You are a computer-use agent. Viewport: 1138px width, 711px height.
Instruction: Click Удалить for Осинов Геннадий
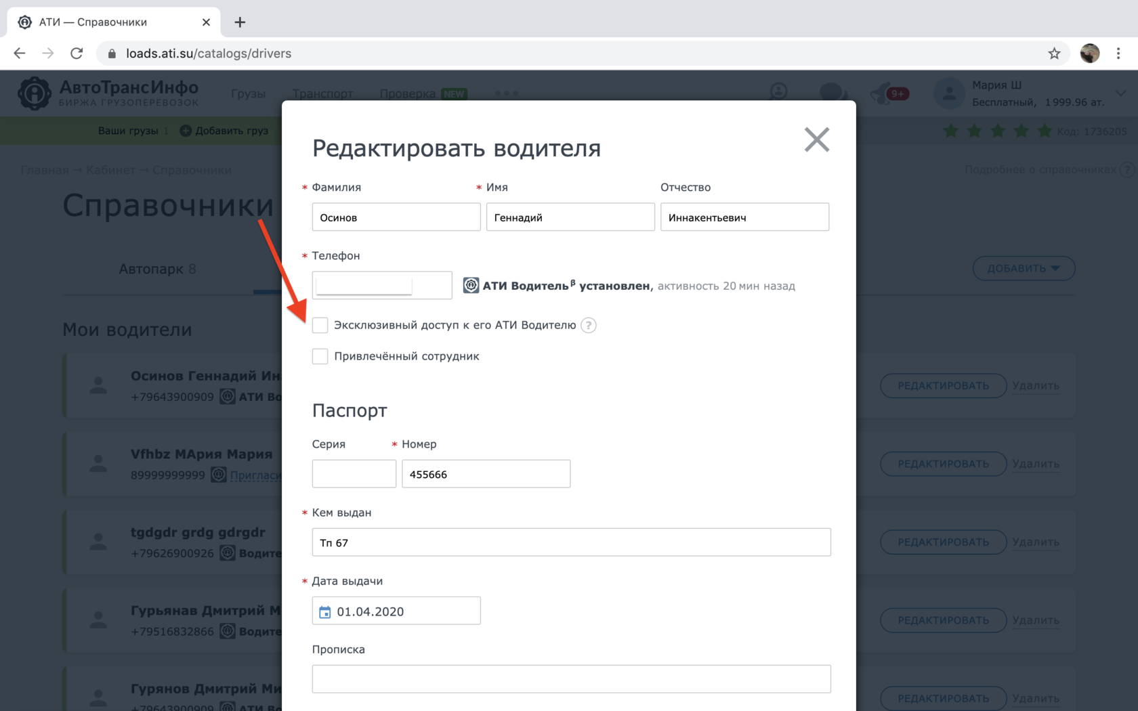(x=1036, y=385)
